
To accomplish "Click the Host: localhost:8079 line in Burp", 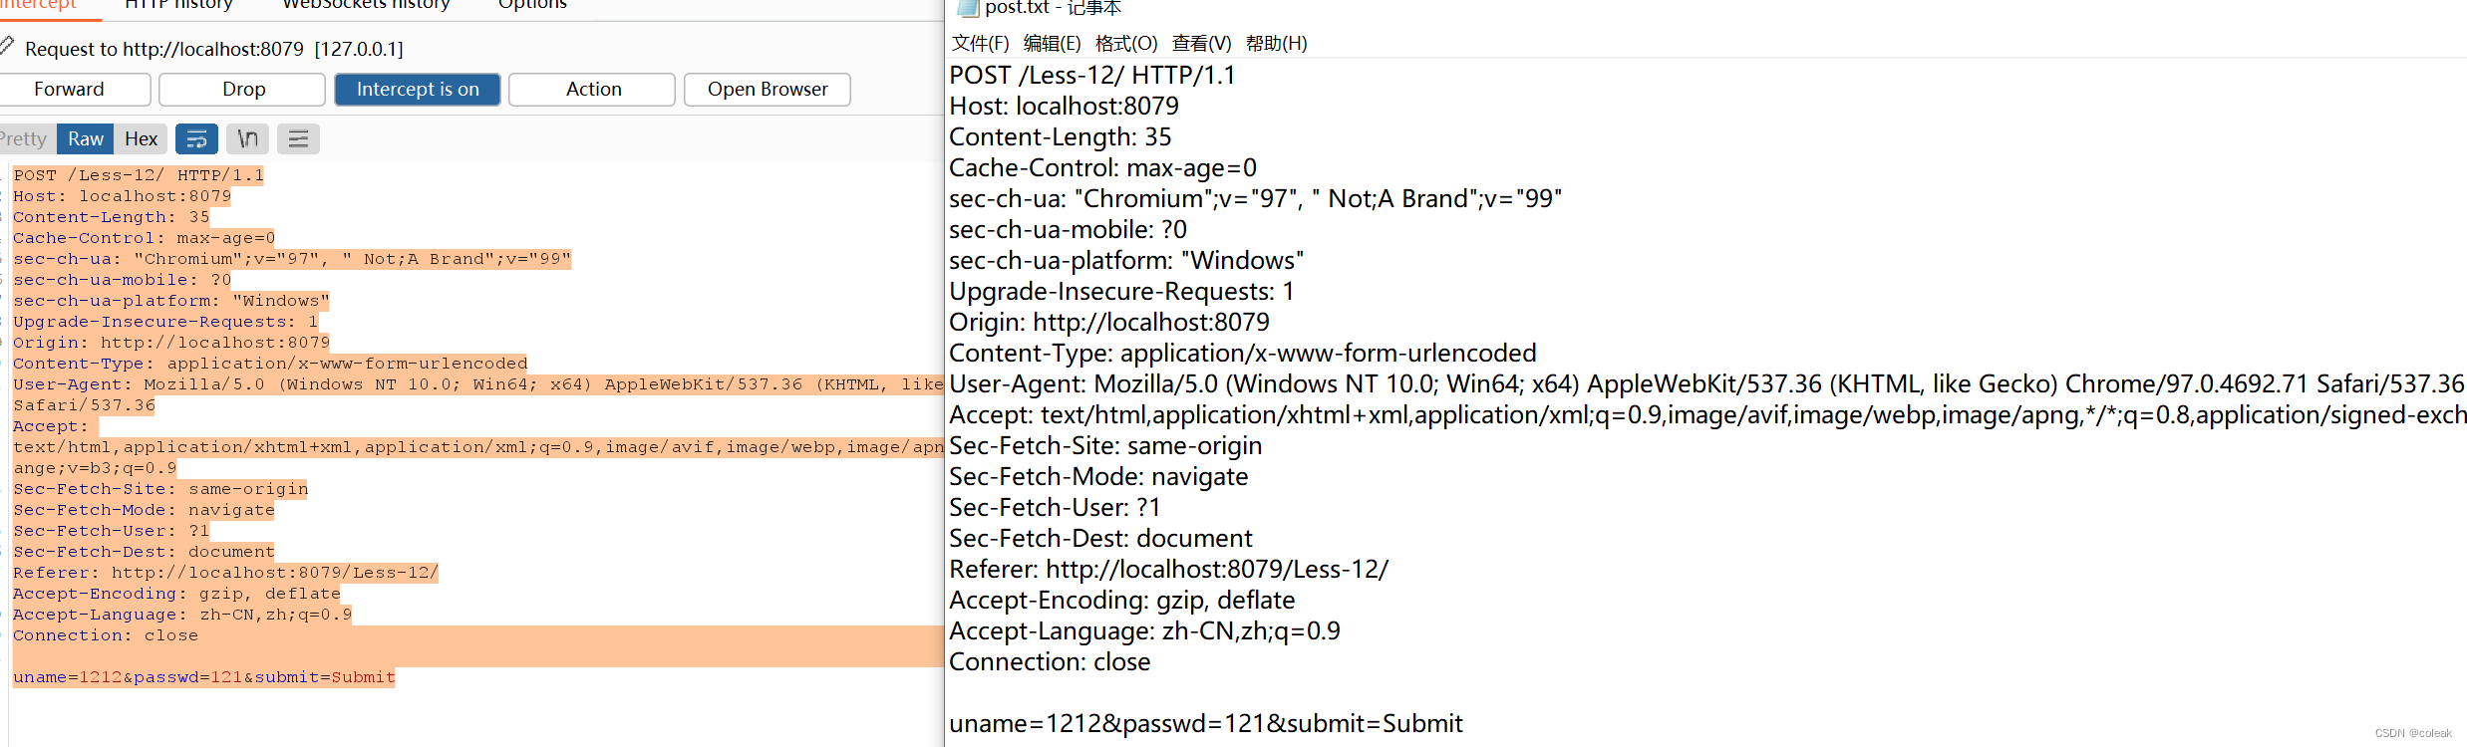I will [x=122, y=196].
